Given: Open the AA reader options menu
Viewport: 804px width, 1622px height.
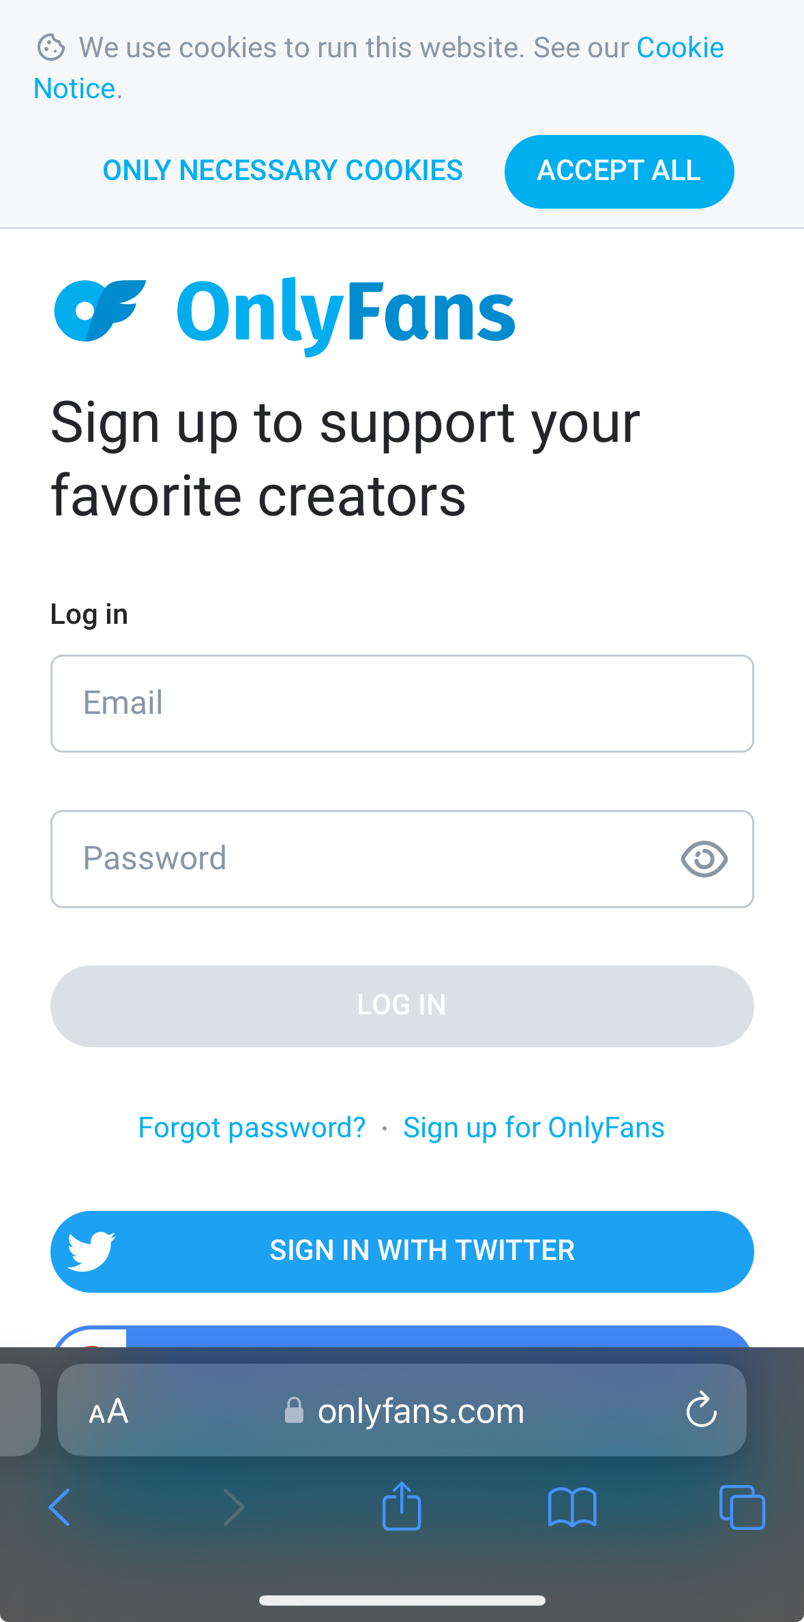Looking at the screenshot, I should tap(109, 1411).
